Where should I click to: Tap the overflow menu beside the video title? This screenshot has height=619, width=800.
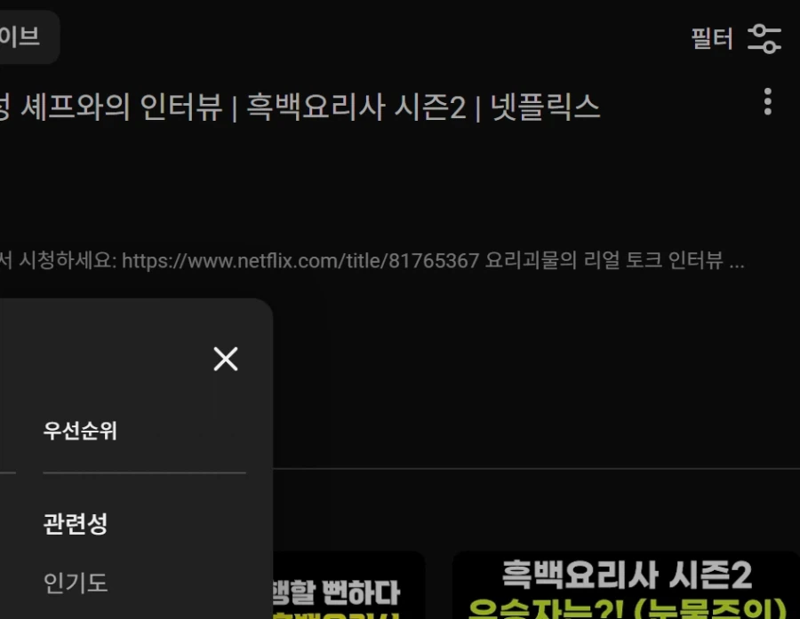(x=766, y=103)
